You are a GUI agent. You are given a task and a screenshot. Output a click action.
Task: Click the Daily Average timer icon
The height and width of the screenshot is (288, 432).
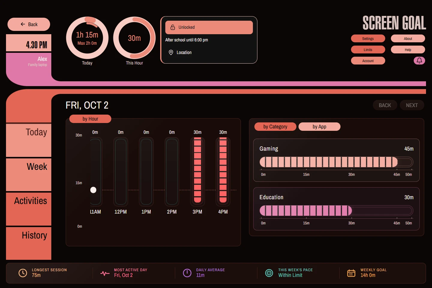[x=187, y=273]
